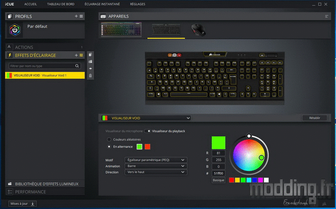Open the Réglages menu

(138, 4)
